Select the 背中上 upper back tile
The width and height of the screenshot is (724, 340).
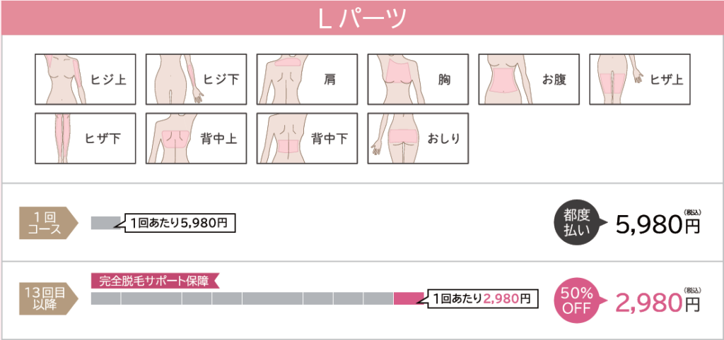[197, 138]
